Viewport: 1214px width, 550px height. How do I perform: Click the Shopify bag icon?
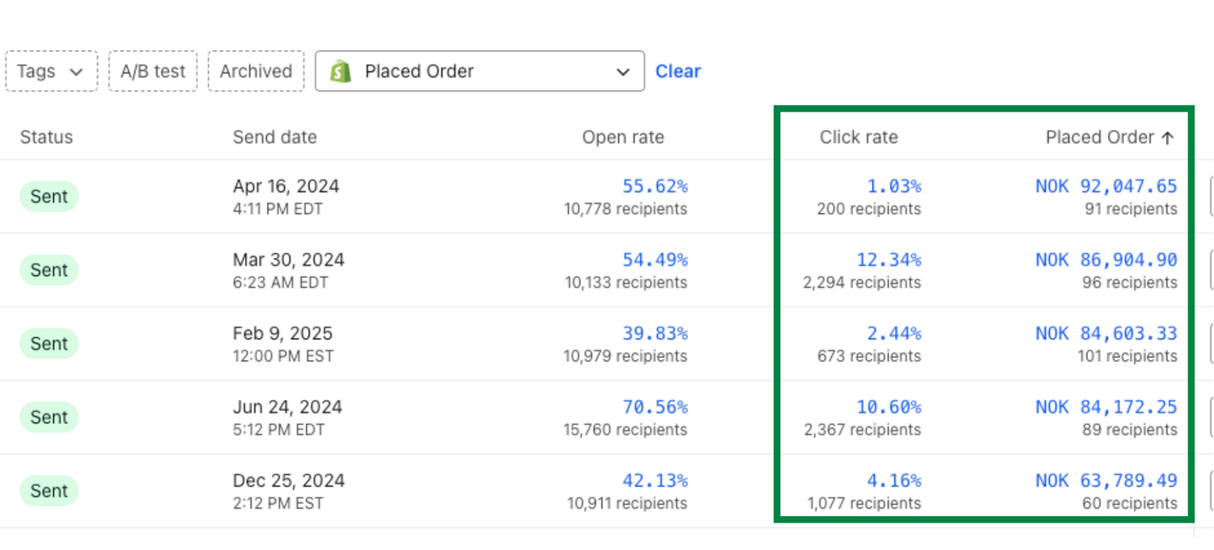[341, 71]
